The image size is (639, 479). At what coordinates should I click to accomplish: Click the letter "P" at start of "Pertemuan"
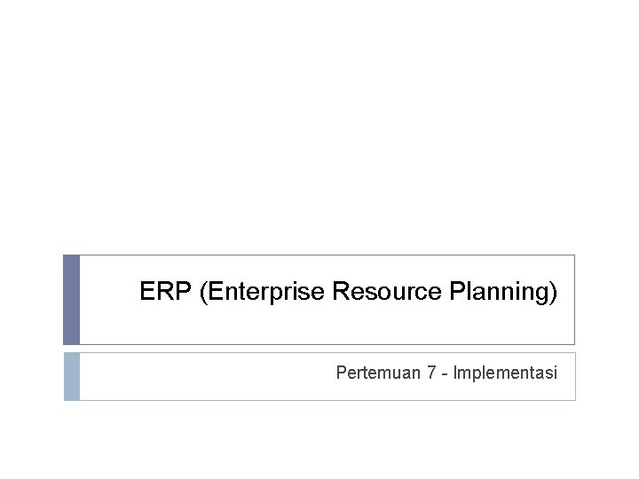click(341, 373)
